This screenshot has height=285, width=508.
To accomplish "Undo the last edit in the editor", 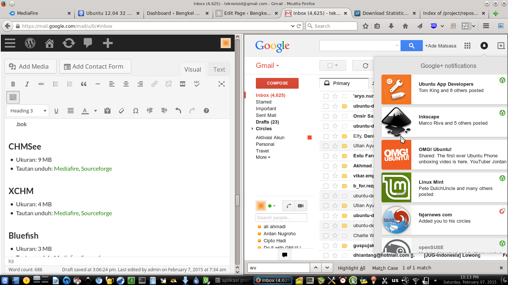I will point(178,111).
